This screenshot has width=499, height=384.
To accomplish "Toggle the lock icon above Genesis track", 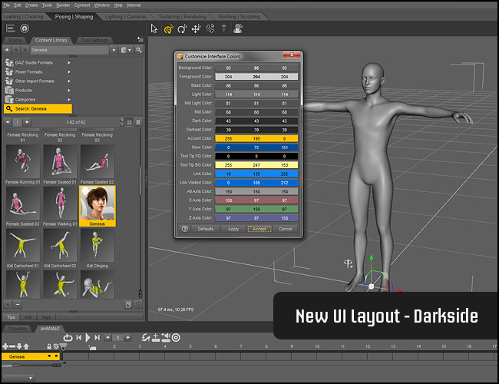I will tap(48, 347).
